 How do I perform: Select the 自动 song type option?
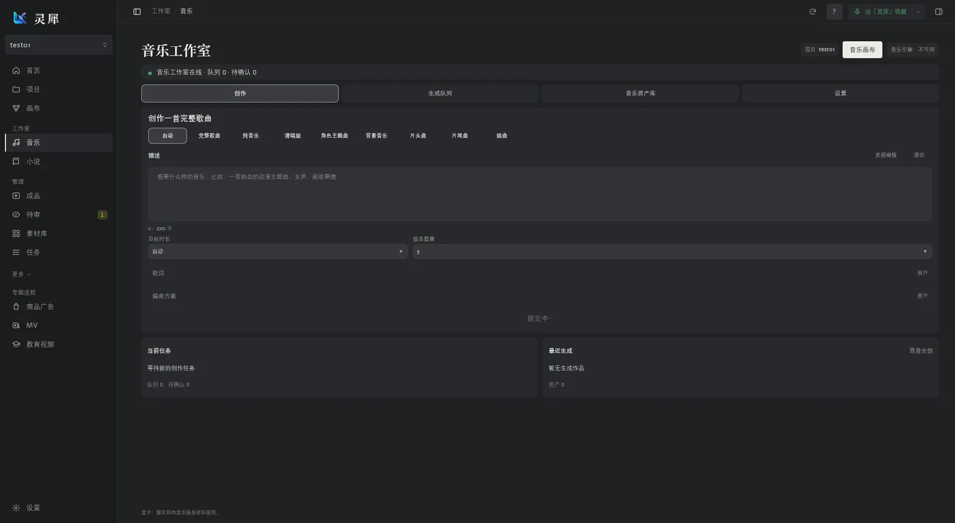167,135
